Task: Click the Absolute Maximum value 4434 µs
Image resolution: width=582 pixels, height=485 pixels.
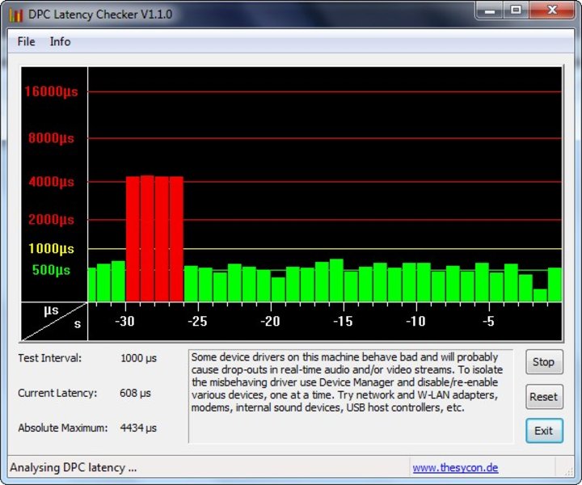Action: (x=138, y=428)
